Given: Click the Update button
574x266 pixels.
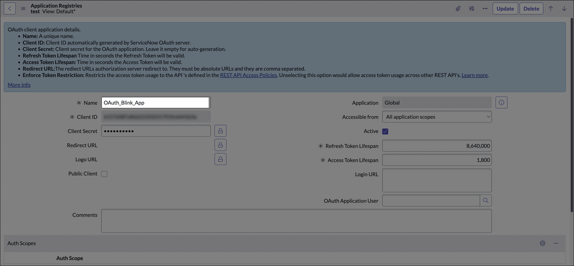Looking at the screenshot, I should 505,9.
